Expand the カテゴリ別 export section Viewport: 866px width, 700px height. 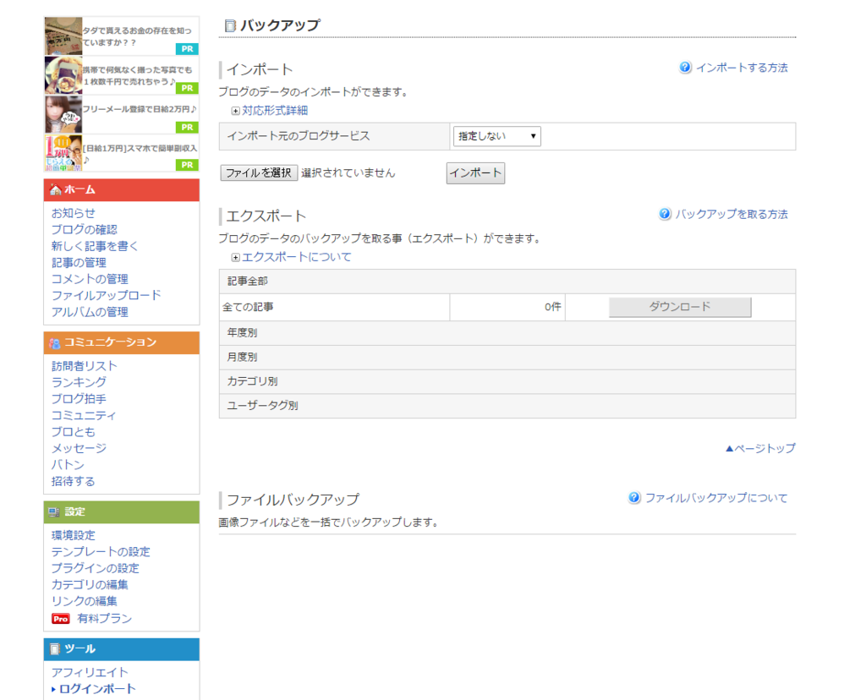pos(507,381)
